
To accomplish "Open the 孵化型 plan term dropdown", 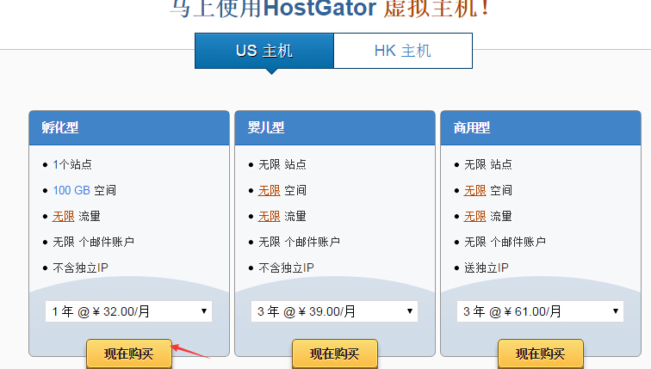I will tap(128, 311).
